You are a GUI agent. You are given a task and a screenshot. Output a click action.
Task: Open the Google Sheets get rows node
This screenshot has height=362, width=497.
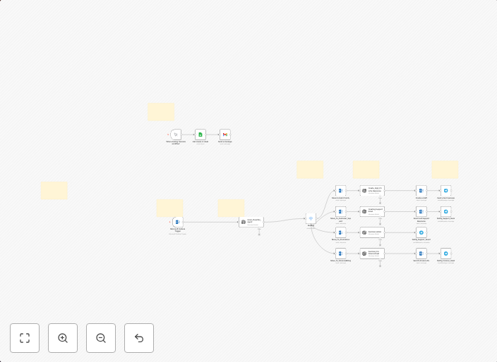click(200, 135)
